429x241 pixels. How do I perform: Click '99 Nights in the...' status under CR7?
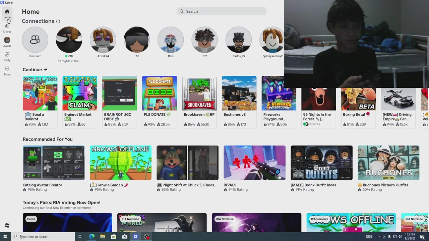point(69,61)
